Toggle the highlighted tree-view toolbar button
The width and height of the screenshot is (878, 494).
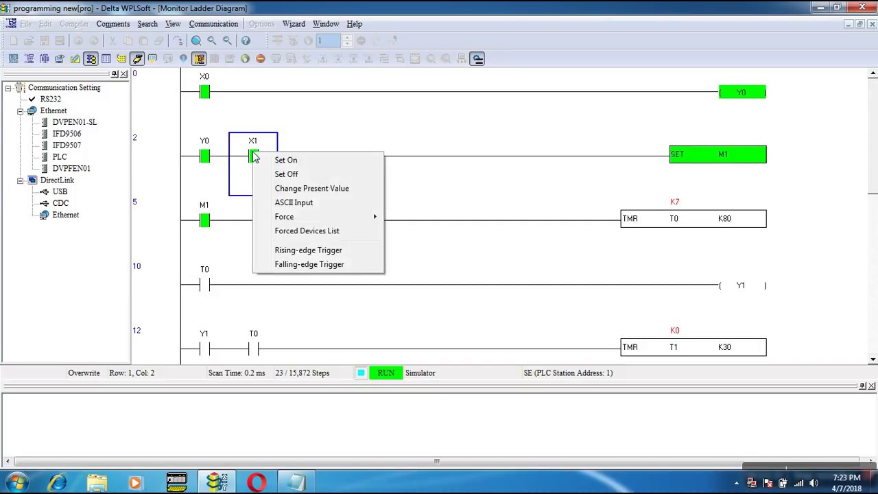point(91,59)
